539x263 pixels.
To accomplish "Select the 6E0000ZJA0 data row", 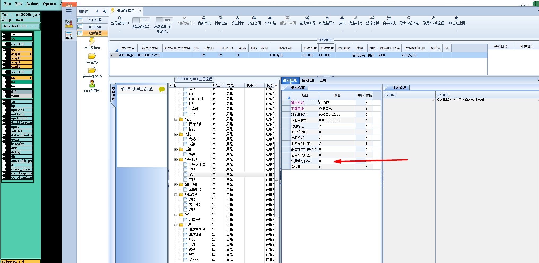I will point(299,55).
